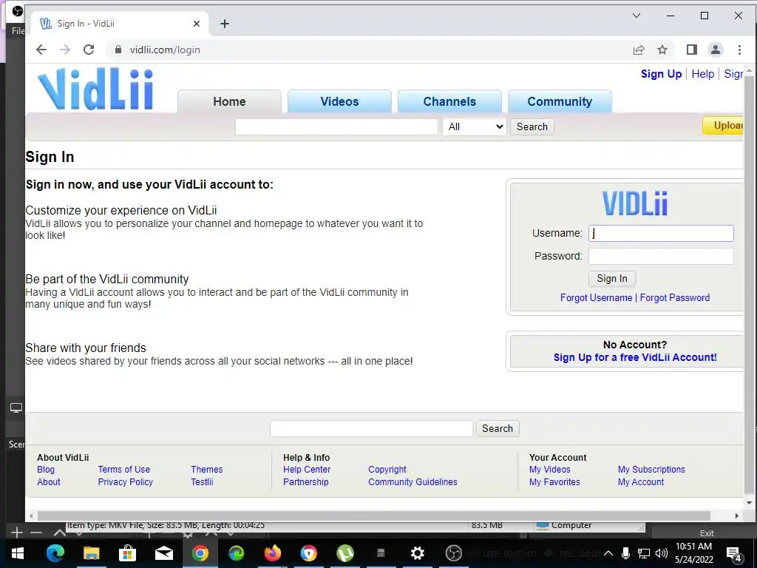Open the Themes footer link

click(207, 470)
